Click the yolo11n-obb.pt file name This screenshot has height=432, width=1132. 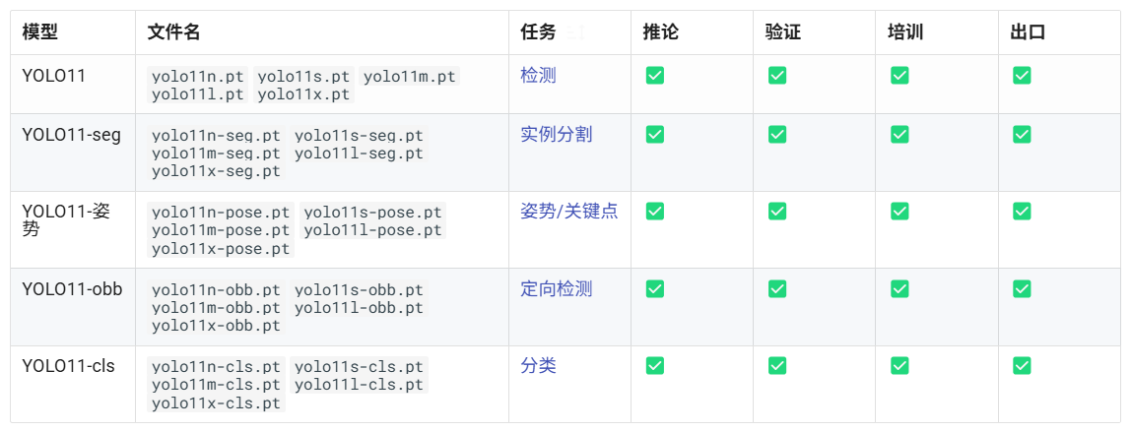(x=216, y=290)
